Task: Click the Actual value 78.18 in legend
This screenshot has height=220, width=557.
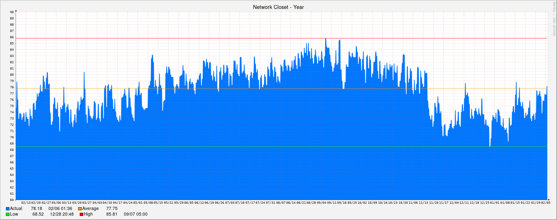Action: tap(36, 209)
